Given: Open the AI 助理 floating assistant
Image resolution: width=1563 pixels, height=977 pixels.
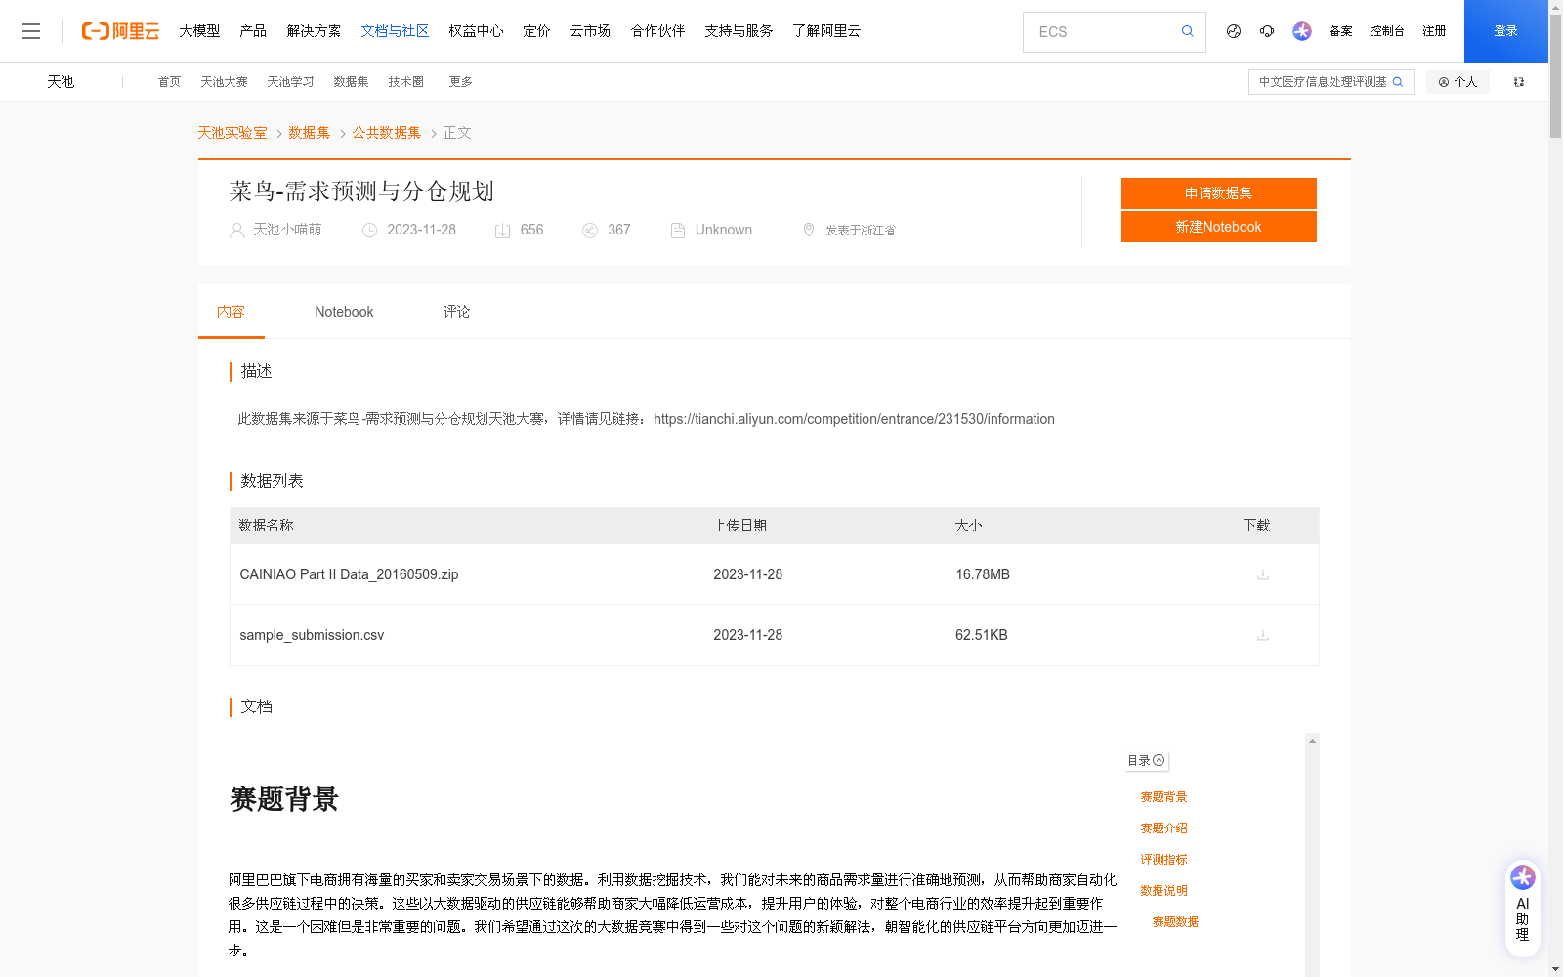Looking at the screenshot, I should click(1521, 907).
